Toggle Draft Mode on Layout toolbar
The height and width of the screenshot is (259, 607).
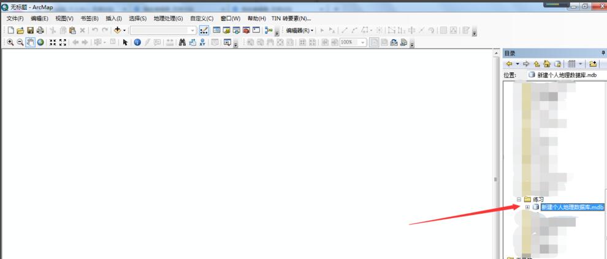[374, 42]
